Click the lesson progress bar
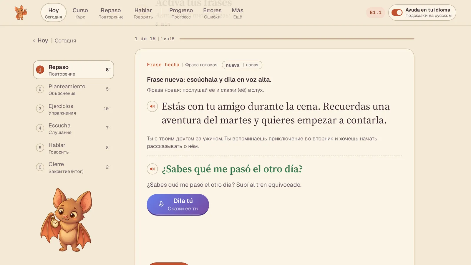The image size is (471, 265). 297,39
